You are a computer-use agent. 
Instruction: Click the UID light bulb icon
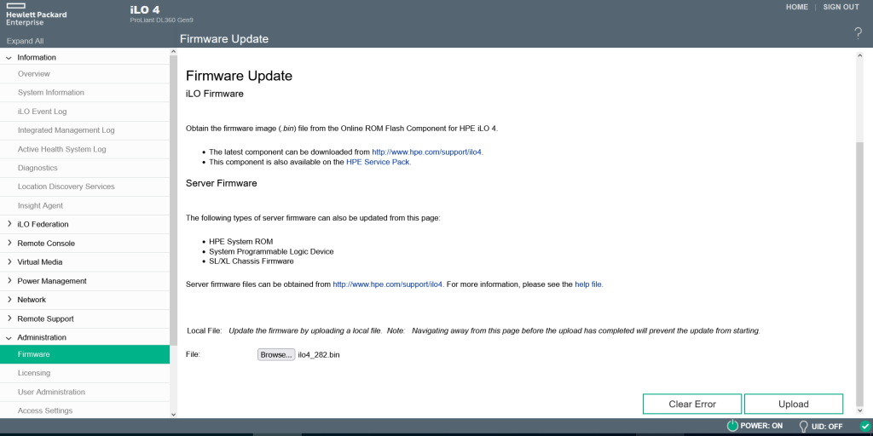tap(803, 426)
